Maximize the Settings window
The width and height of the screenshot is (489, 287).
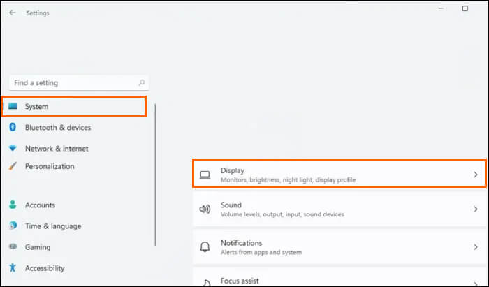(465, 8)
